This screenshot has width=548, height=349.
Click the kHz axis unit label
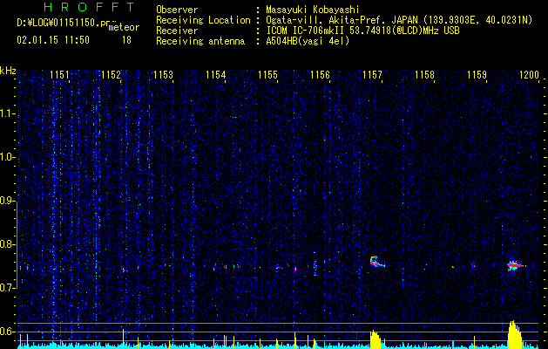(x=8, y=71)
